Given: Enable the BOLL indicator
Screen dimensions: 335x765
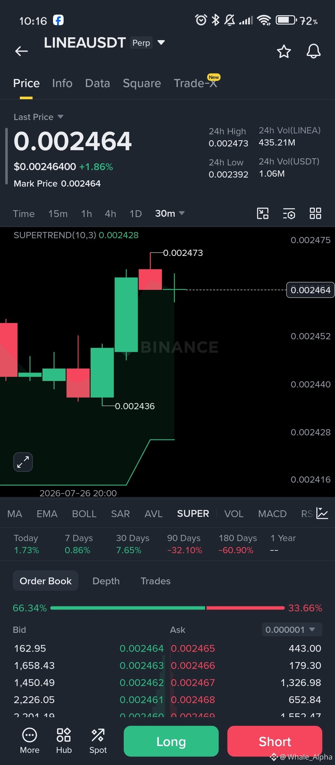Looking at the screenshot, I should point(84,514).
